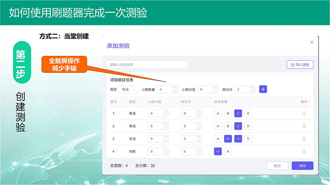Toggle answer A for question 1
The image size is (330, 185).
click(x=217, y=114)
